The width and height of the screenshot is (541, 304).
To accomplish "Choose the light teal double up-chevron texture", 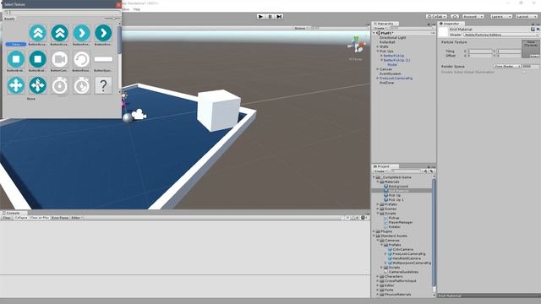I will tap(37, 33).
